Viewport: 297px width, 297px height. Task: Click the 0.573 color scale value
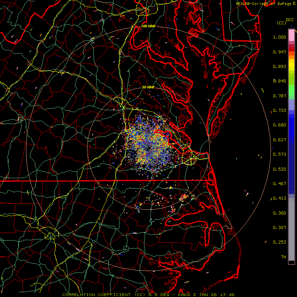point(280,154)
